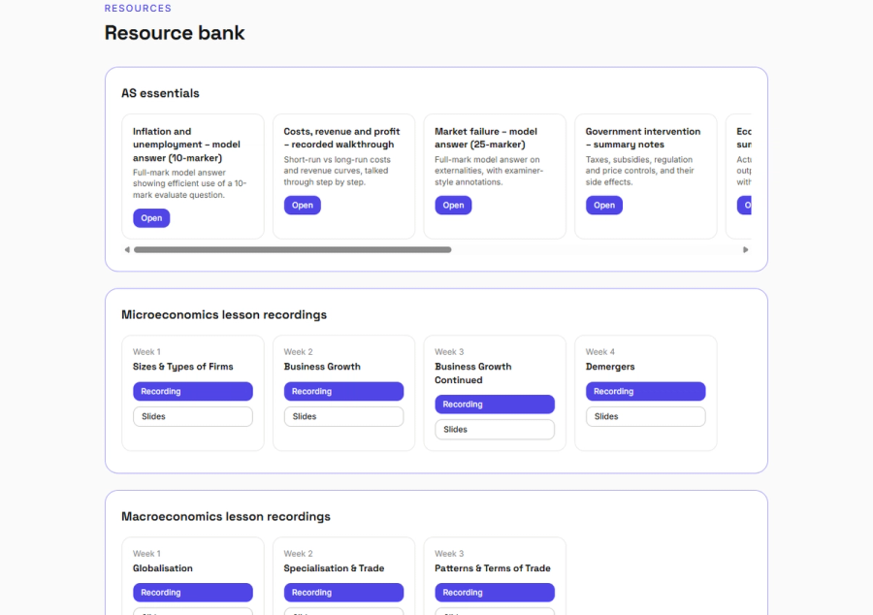873x615 pixels.
Task: Play Recording for Week 2 Business Growth
Action: click(343, 391)
